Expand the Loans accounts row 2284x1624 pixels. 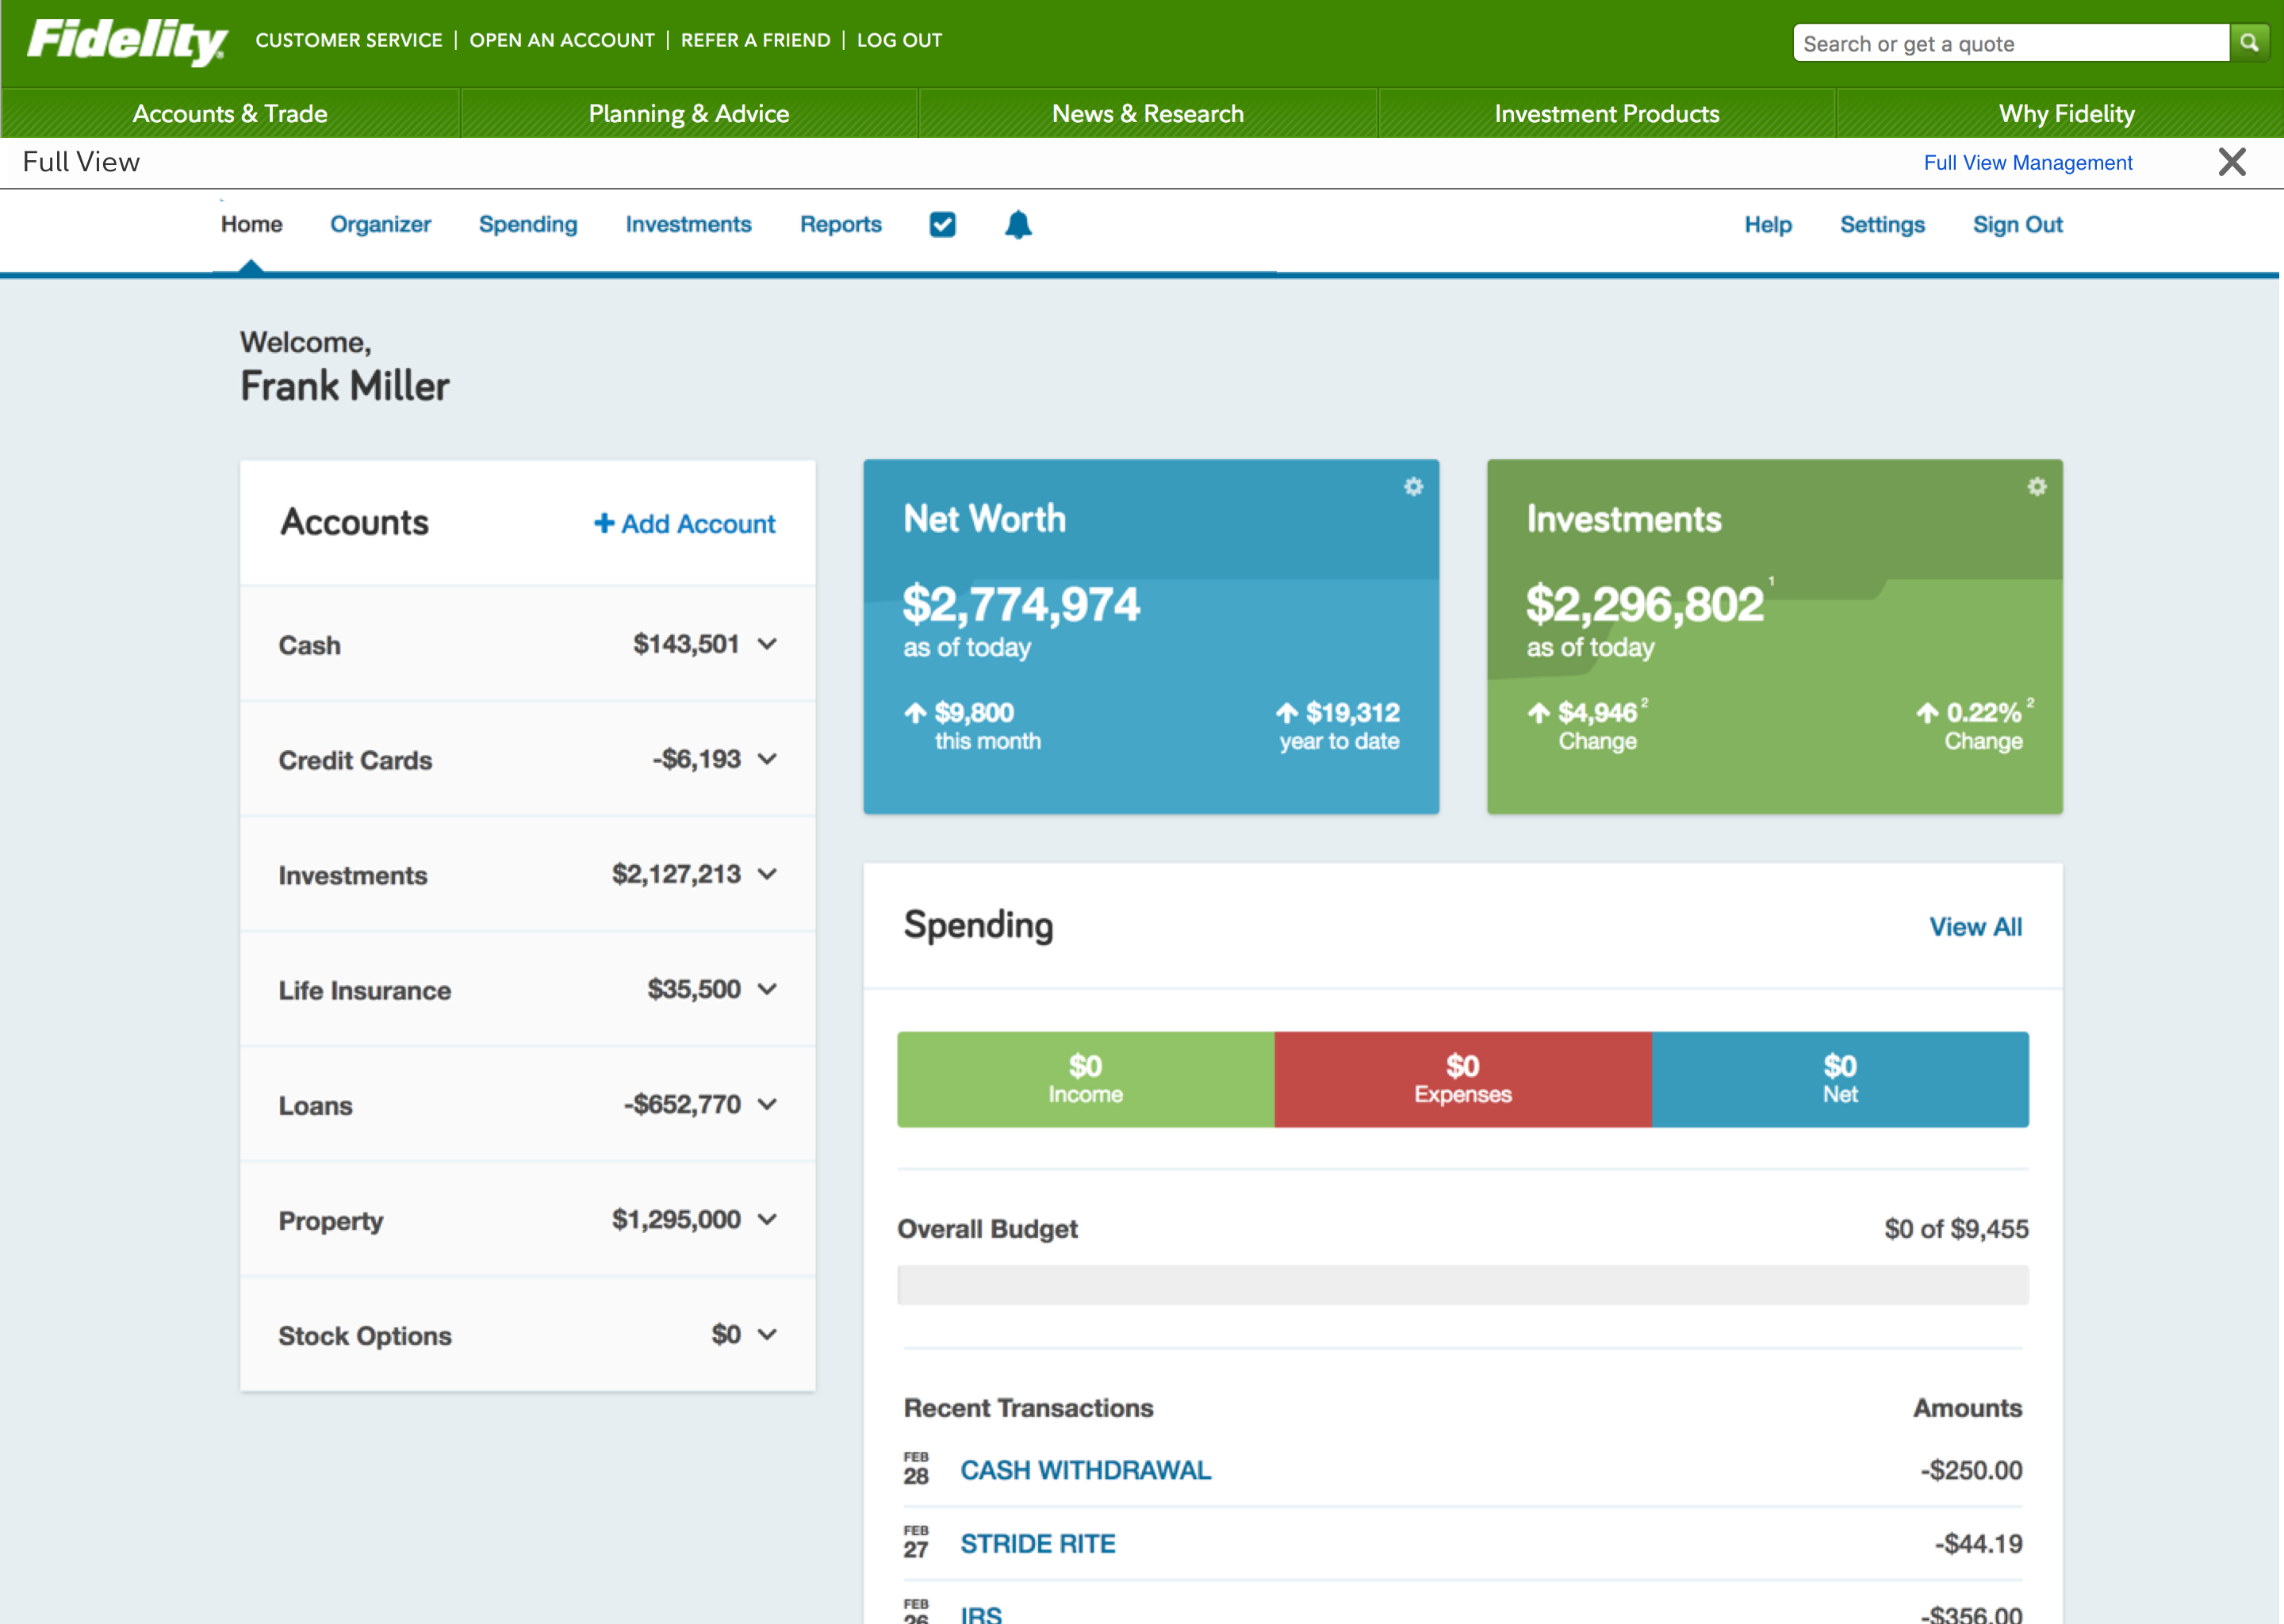767,1104
